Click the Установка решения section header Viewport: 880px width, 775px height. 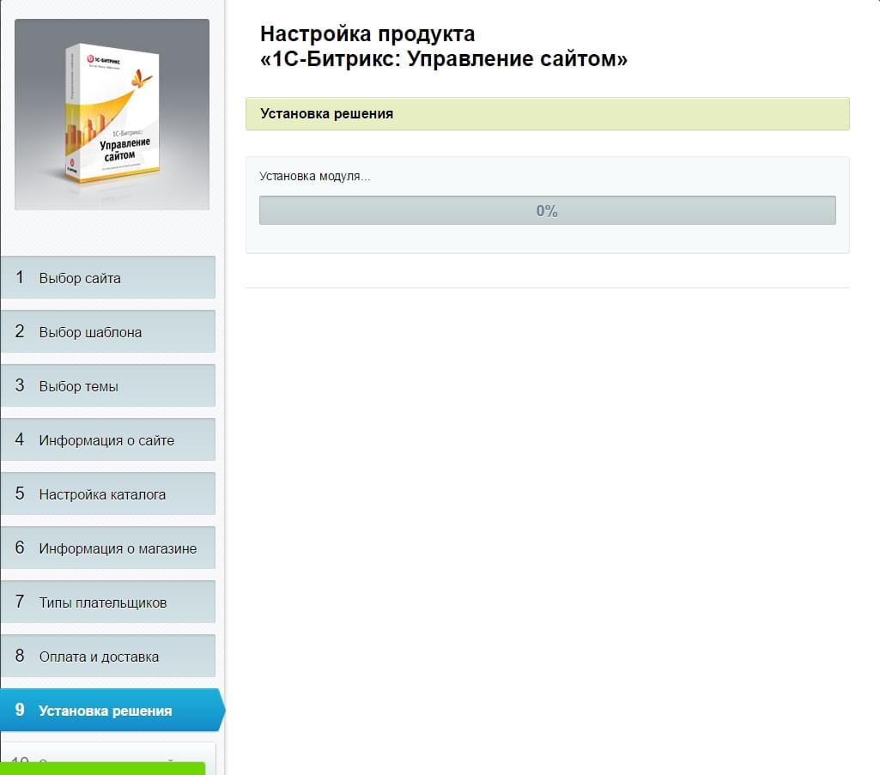(x=547, y=114)
